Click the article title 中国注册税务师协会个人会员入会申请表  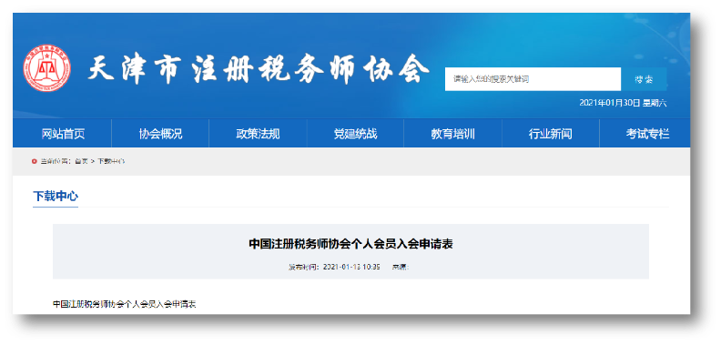(350, 244)
